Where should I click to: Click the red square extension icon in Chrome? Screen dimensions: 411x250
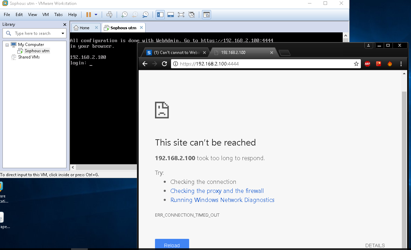click(379, 64)
